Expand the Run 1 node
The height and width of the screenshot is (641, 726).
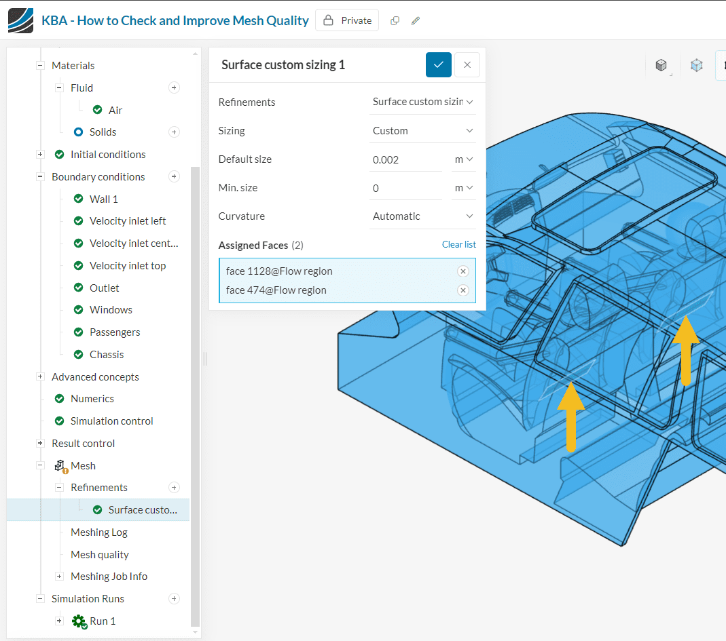click(x=59, y=621)
